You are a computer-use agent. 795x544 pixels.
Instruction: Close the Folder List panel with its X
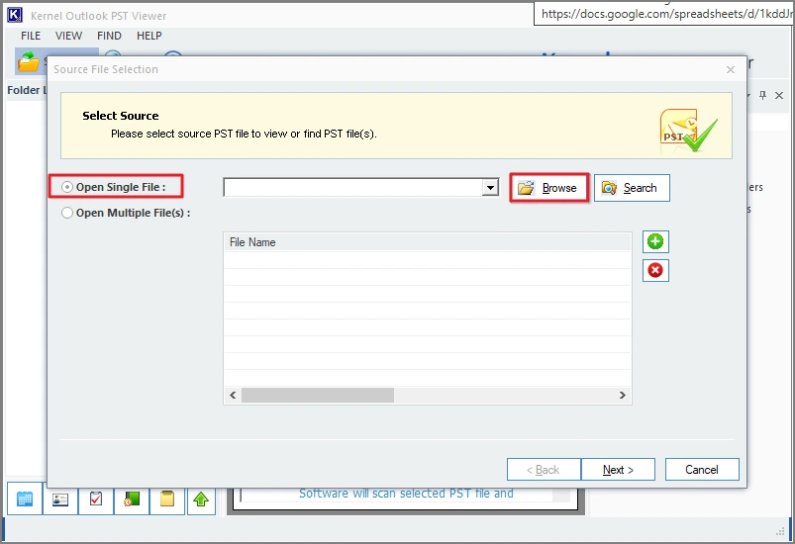click(779, 95)
